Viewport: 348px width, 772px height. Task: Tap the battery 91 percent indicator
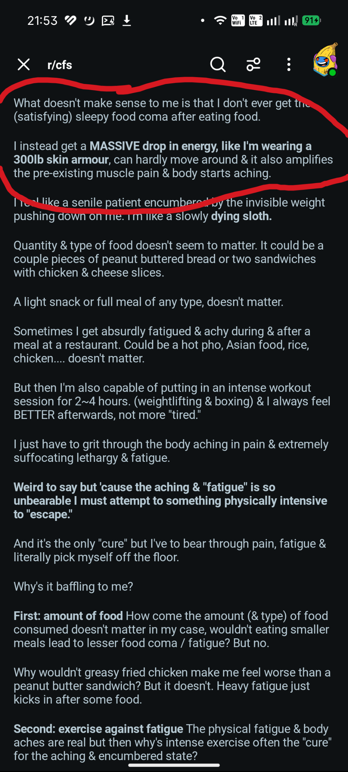click(x=311, y=21)
